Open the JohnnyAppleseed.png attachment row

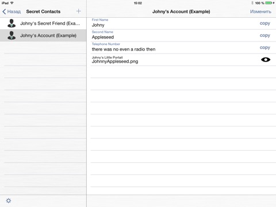(x=183, y=60)
